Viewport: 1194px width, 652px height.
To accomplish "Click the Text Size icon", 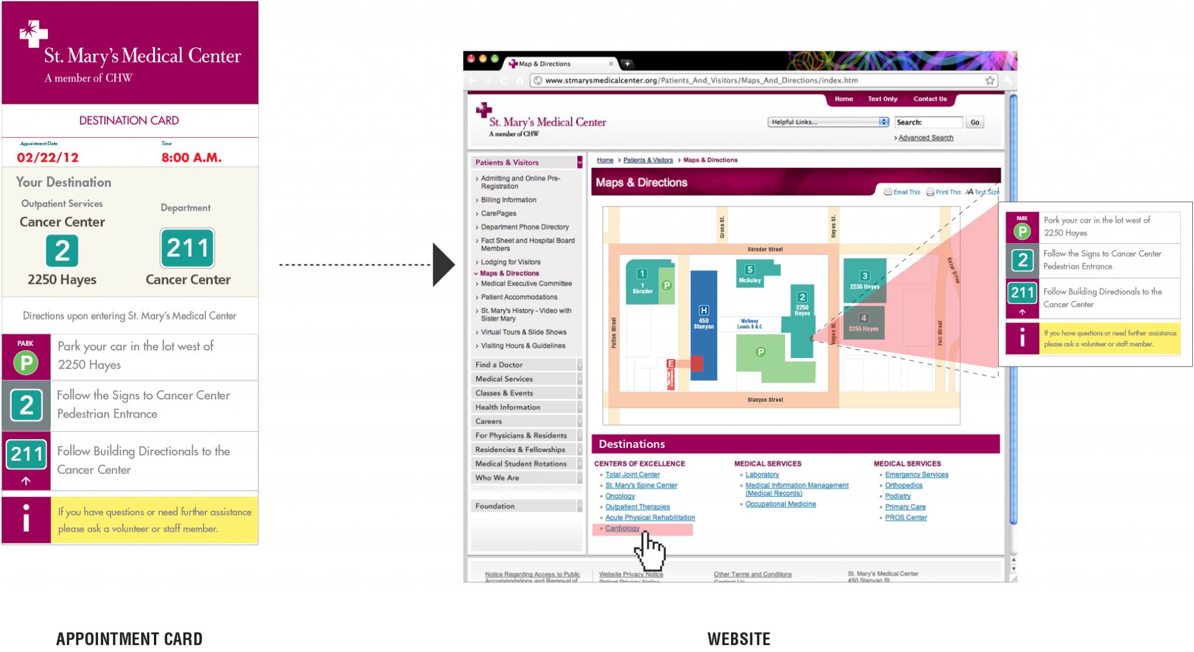I will pyautogui.click(x=969, y=192).
